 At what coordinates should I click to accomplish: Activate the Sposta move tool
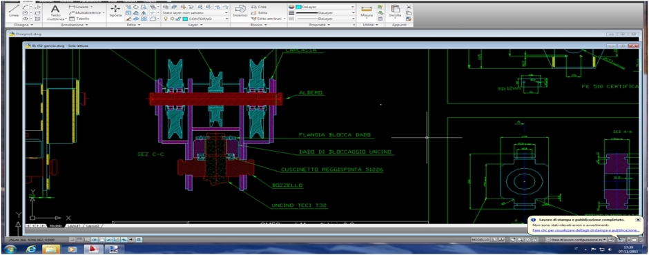point(115,11)
